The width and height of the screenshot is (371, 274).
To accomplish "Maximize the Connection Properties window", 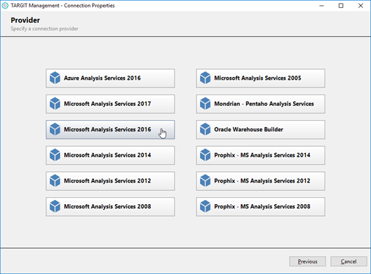I will 341,6.
